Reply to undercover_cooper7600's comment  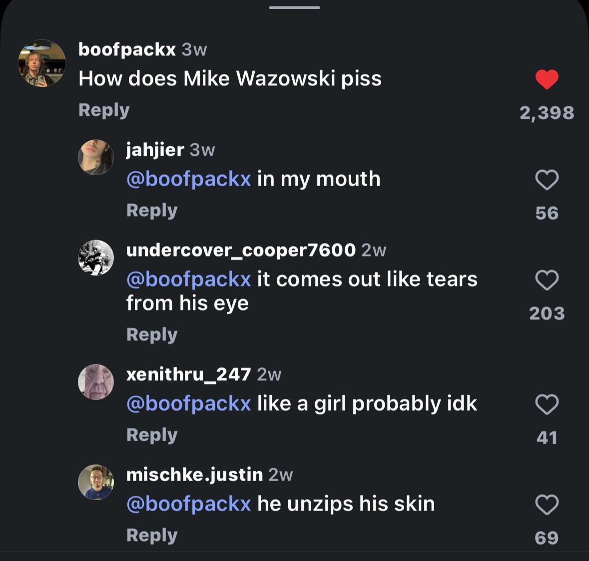coord(151,334)
